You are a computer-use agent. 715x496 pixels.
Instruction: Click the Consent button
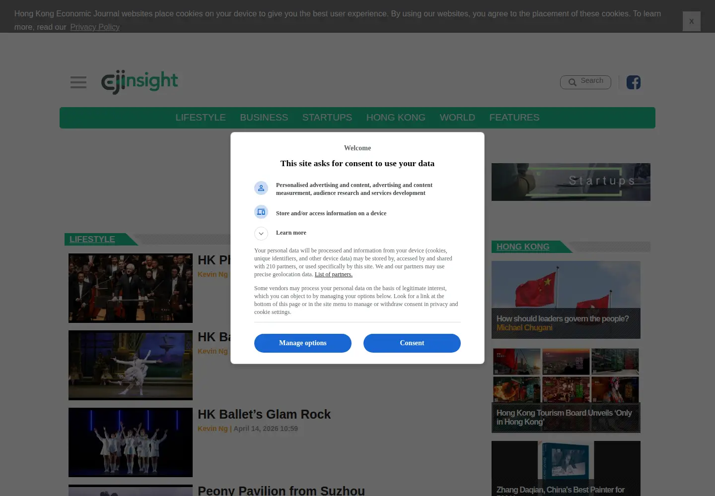(x=412, y=343)
